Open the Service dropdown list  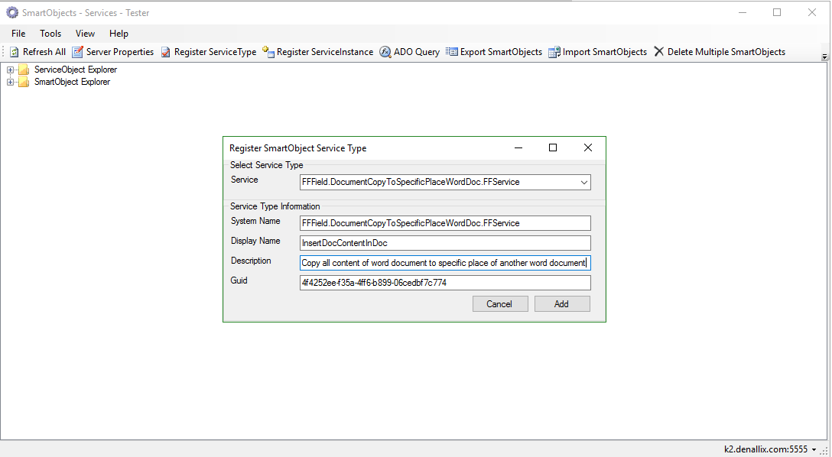click(583, 182)
